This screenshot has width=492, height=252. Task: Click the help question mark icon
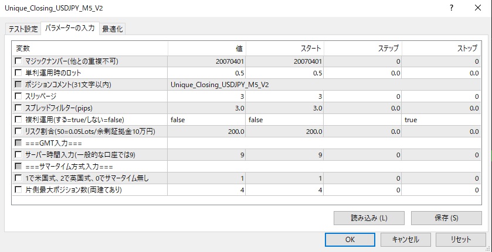click(451, 9)
